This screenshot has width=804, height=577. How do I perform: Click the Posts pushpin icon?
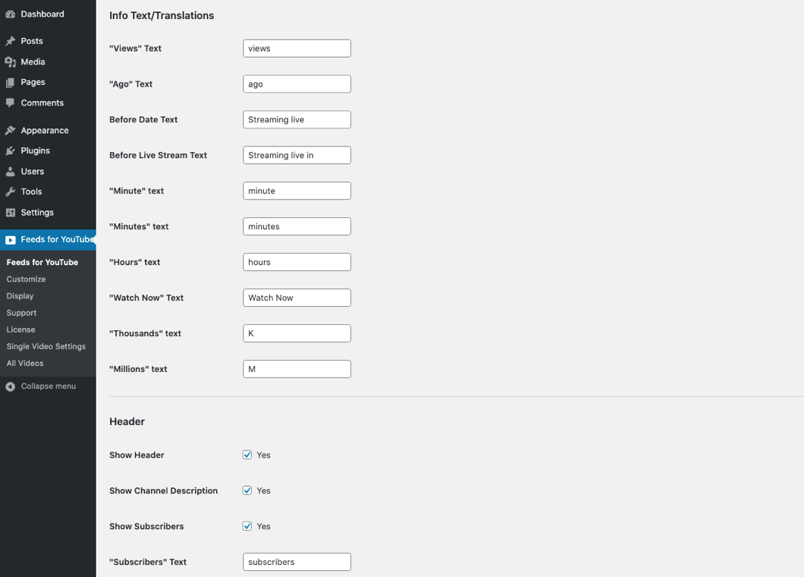coord(11,41)
